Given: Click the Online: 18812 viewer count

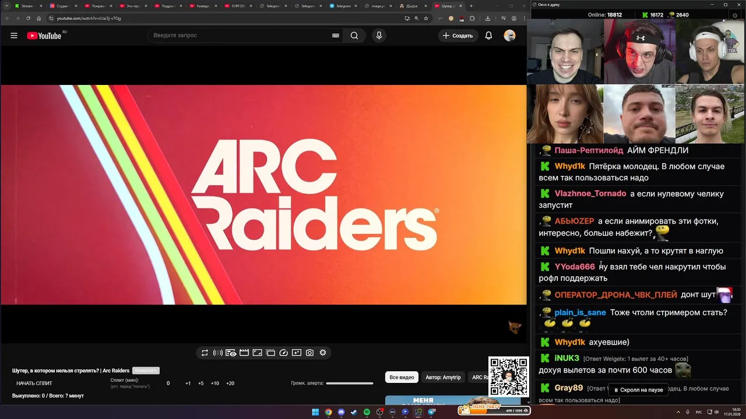Looking at the screenshot, I should tap(605, 15).
